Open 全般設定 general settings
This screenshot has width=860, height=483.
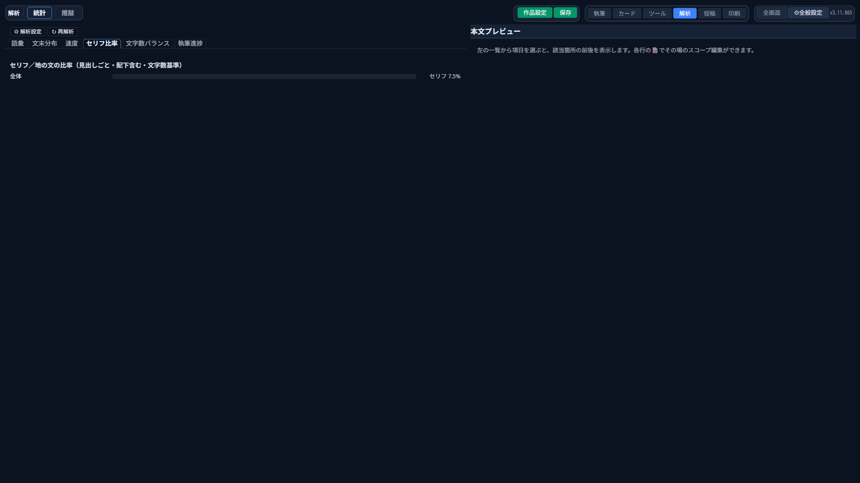click(808, 13)
